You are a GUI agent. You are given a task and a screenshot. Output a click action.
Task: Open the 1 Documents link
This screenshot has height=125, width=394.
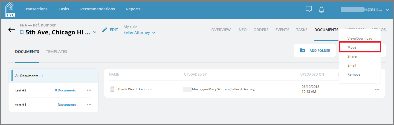[x=65, y=105]
